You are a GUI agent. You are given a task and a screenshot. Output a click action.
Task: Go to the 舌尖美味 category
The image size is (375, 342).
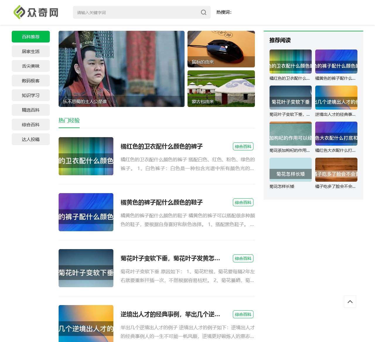point(31,66)
